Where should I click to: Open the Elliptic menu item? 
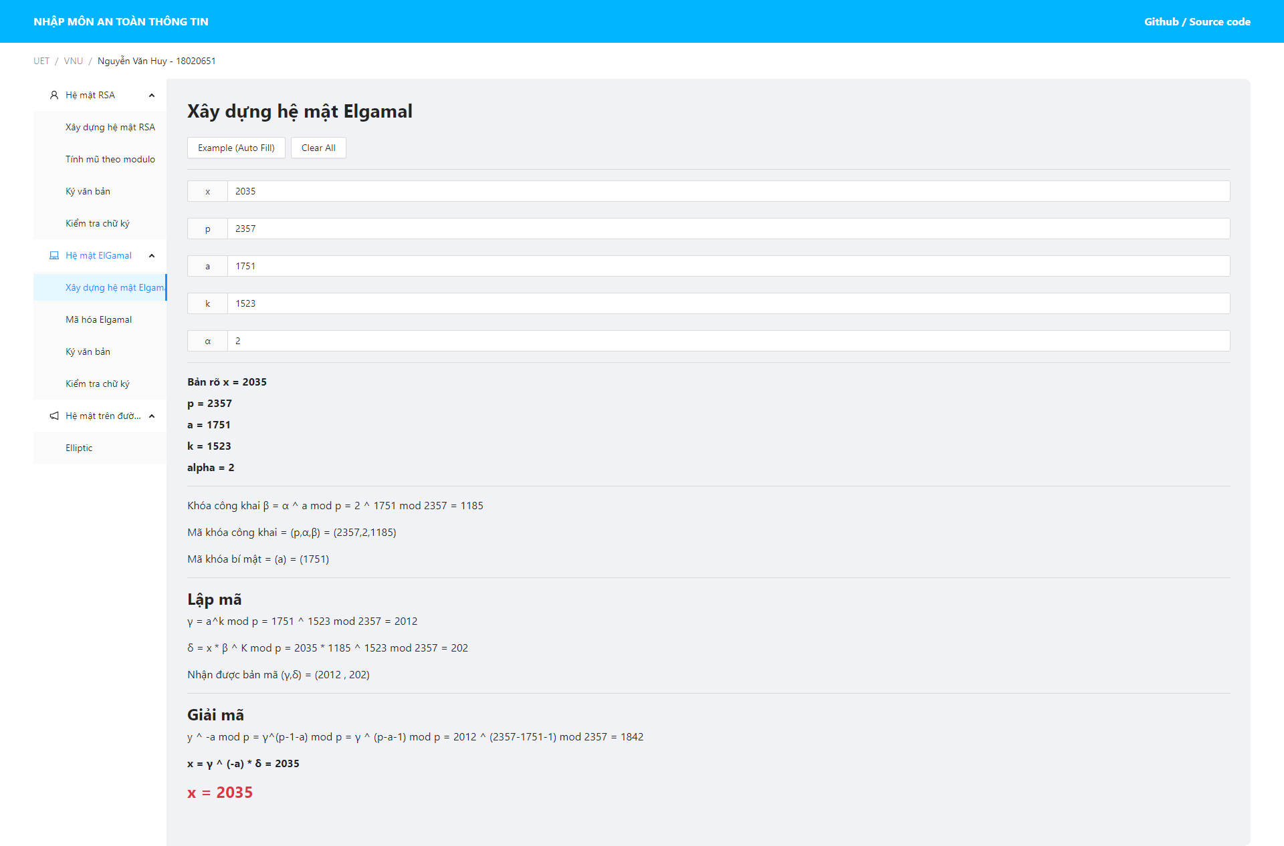[79, 448]
